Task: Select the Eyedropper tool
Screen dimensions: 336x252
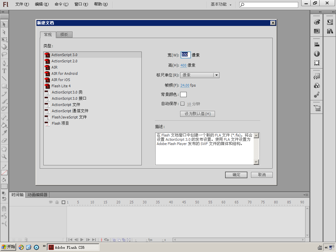Action: [4, 133]
